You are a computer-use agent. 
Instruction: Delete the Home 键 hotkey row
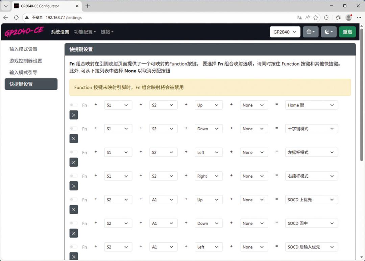point(74,115)
